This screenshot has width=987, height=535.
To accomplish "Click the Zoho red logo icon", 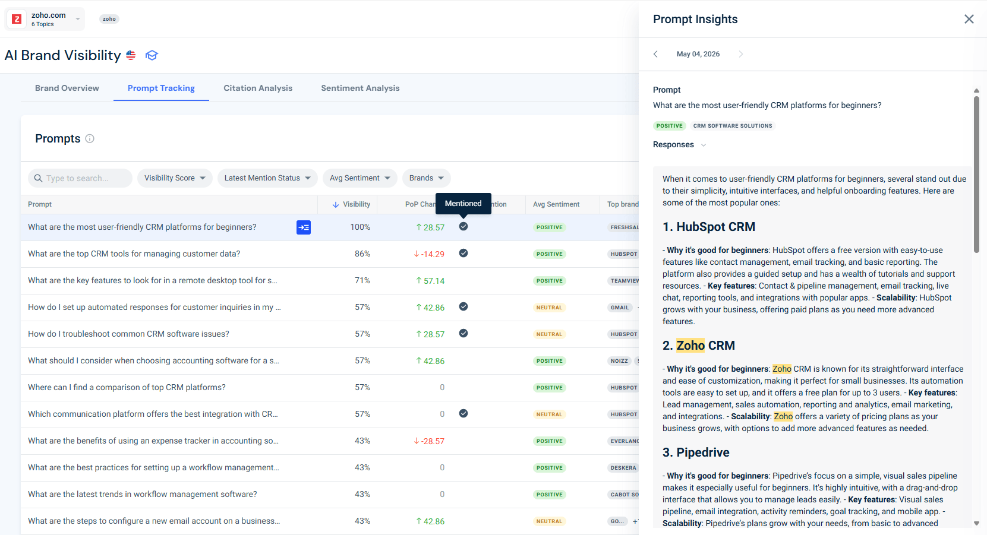I will click(17, 19).
